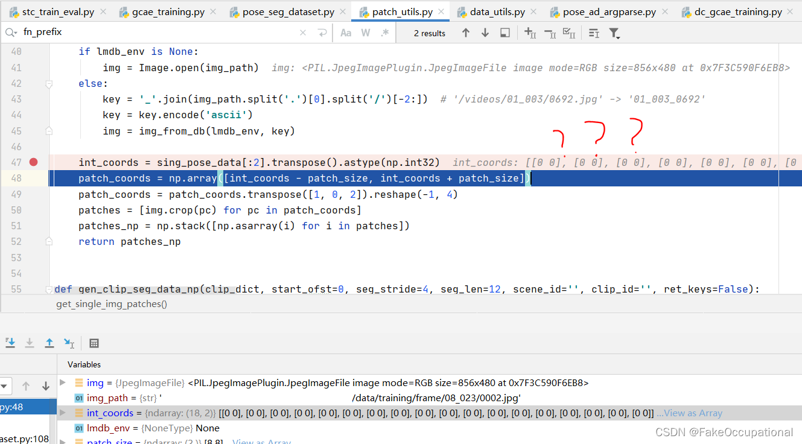Jump to next search occurrence arrow
Viewport: 802px width, 444px height.
click(x=485, y=33)
